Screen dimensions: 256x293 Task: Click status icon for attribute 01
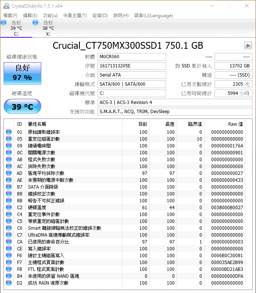[9, 132]
